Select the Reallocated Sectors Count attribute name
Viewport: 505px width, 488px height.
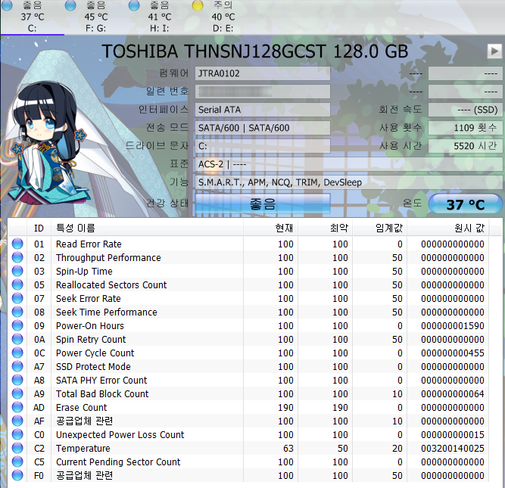pyautogui.click(x=111, y=285)
